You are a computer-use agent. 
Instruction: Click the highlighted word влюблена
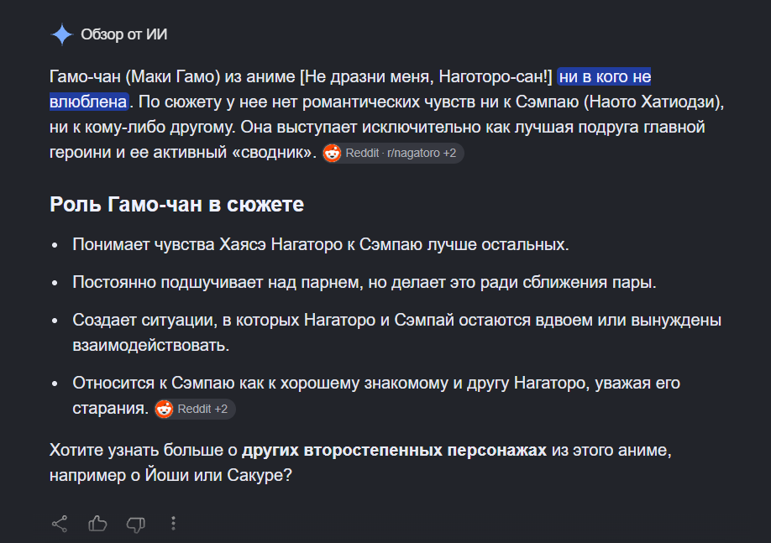click(x=88, y=102)
